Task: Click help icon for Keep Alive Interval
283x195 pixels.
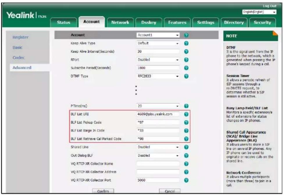Action: [186, 52]
